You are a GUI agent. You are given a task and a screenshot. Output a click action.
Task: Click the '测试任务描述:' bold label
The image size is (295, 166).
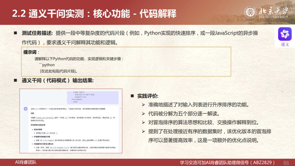coord(37,33)
